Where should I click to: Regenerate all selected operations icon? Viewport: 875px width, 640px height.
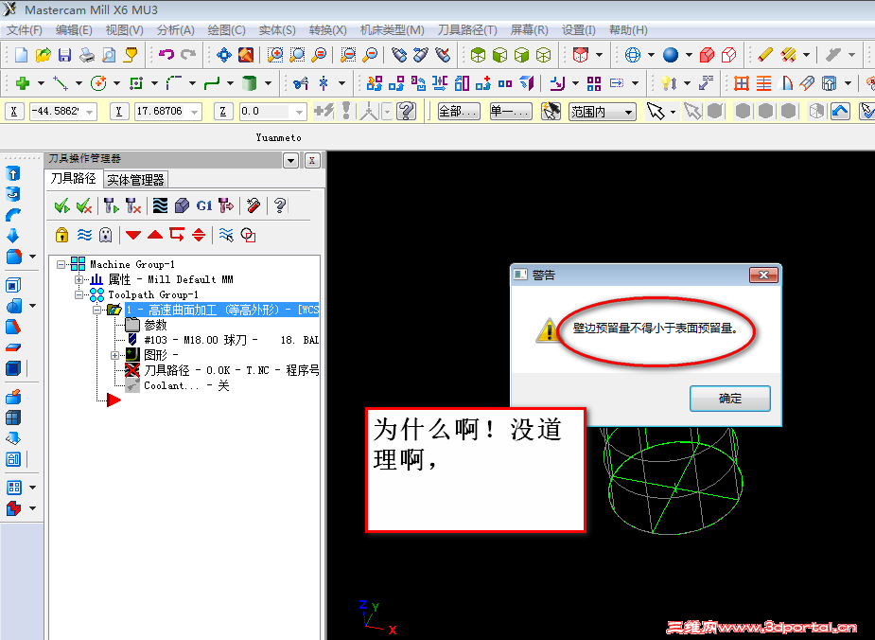(x=111, y=206)
